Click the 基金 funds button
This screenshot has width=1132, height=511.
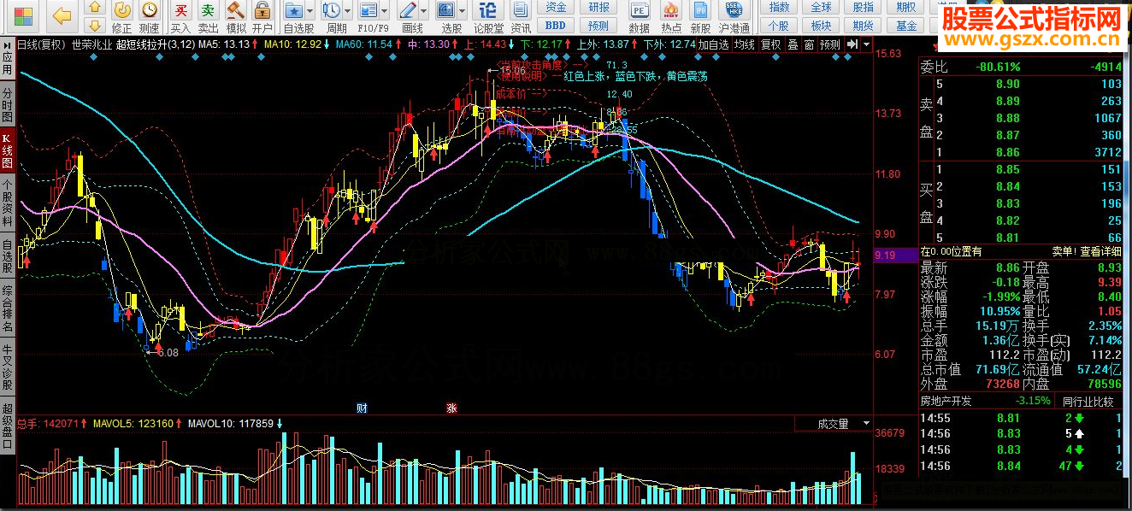pyautogui.click(x=906, y=26)
